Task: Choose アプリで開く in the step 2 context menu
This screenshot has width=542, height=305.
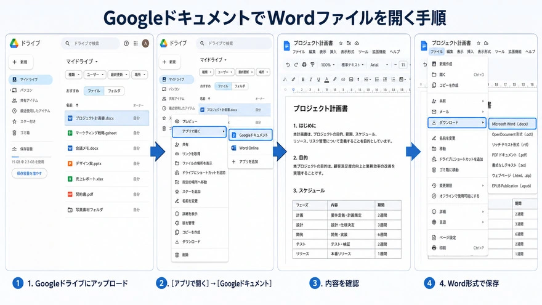Action: (x=199, y=132)
